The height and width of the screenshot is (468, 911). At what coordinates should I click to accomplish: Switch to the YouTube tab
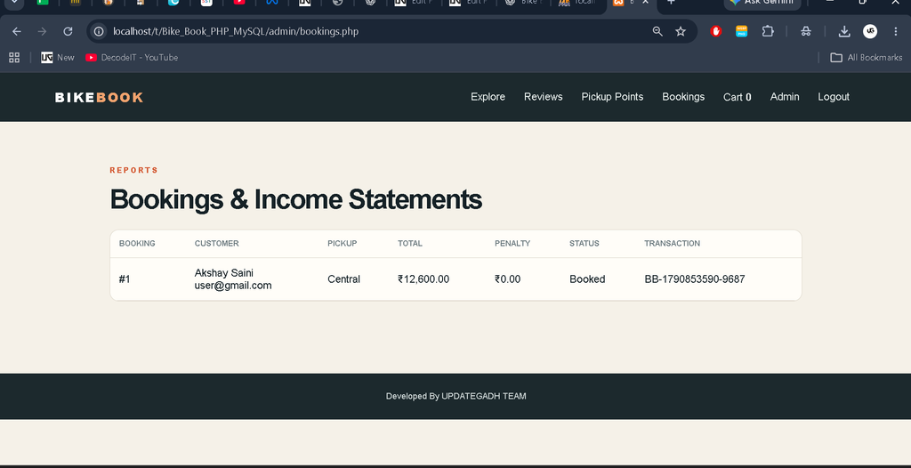click(239, 3)
